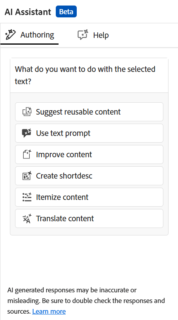The image size is (178, 320).
Task: Click the Improve content sparkle page icon
Action: [x=27, y=154]
